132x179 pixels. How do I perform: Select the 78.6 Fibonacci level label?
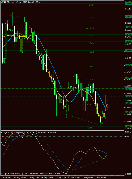[90, 80]
